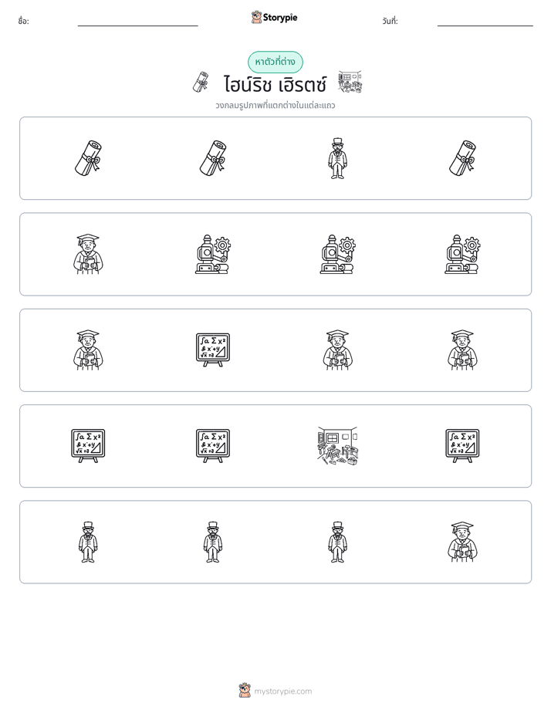Select the messy laboratory room in row four

(337, 446)
